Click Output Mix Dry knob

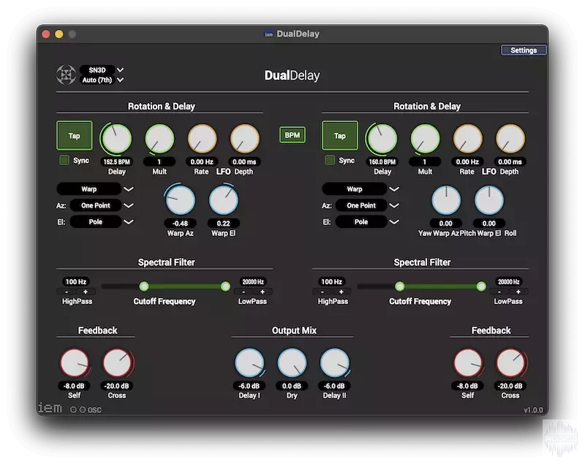click(292, 362)
